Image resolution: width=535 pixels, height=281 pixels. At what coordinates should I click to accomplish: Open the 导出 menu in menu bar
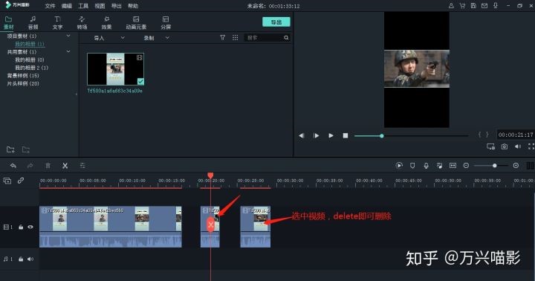(117, 6)
